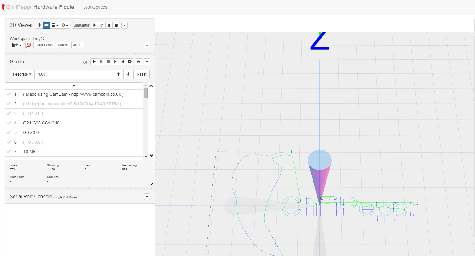Stop the Simulator with the stop icon
Viewport: 475px width, 256px height.
[116, 25]
